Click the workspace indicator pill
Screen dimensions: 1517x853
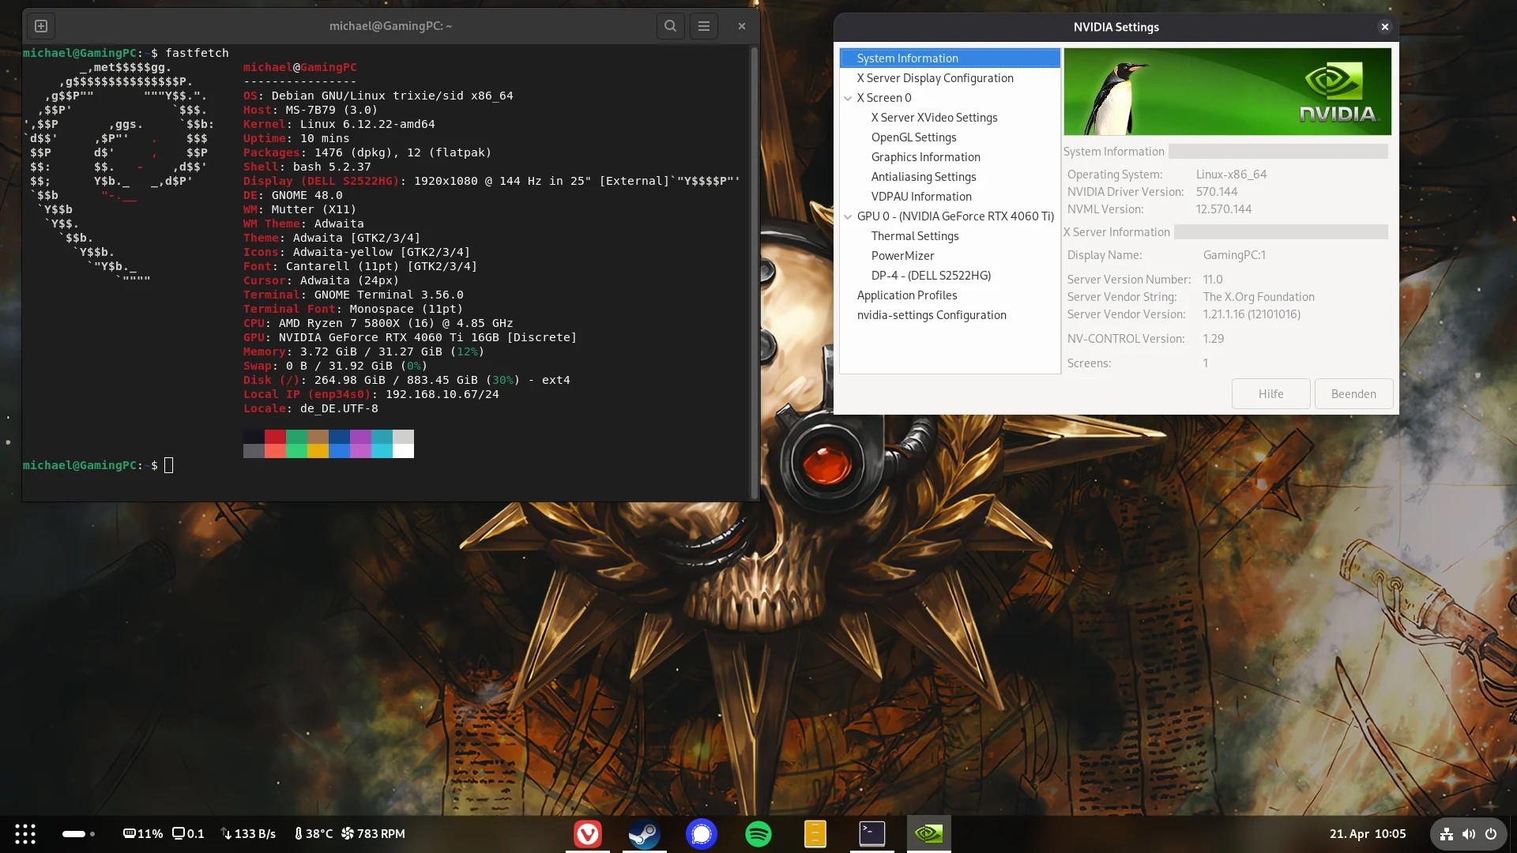[74, 834]
